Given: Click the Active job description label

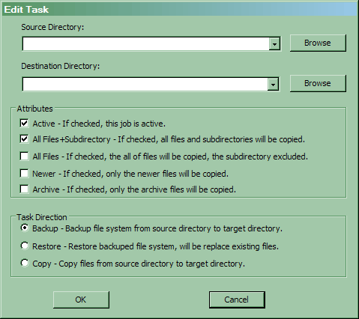Looking at the screenshot, I should point(99,124).
